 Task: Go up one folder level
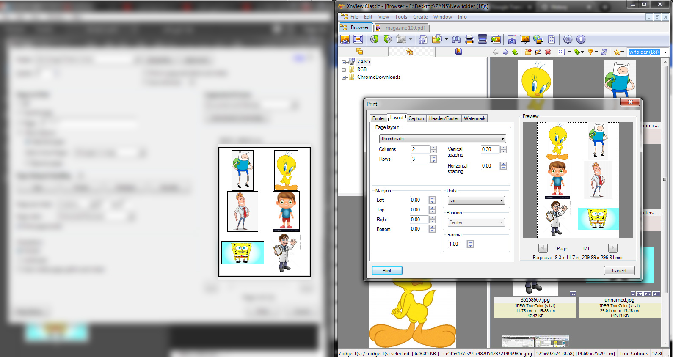pos(515,52)
